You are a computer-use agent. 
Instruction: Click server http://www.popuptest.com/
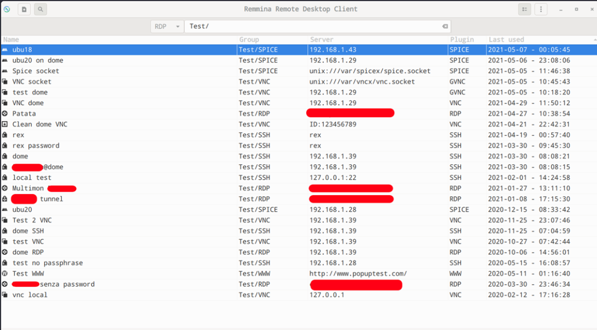358,273
